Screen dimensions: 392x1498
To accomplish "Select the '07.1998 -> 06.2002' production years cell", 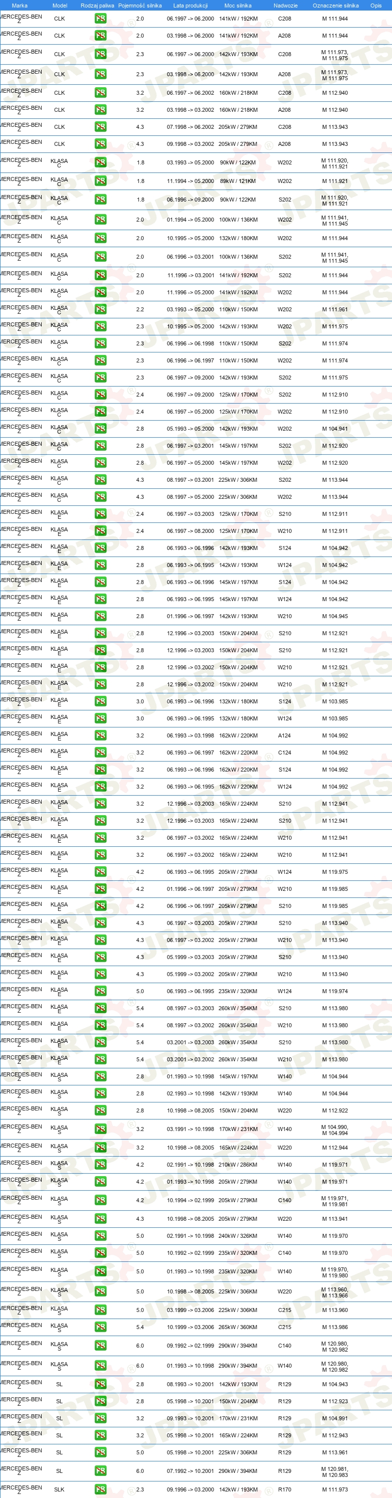I will 190,127.
